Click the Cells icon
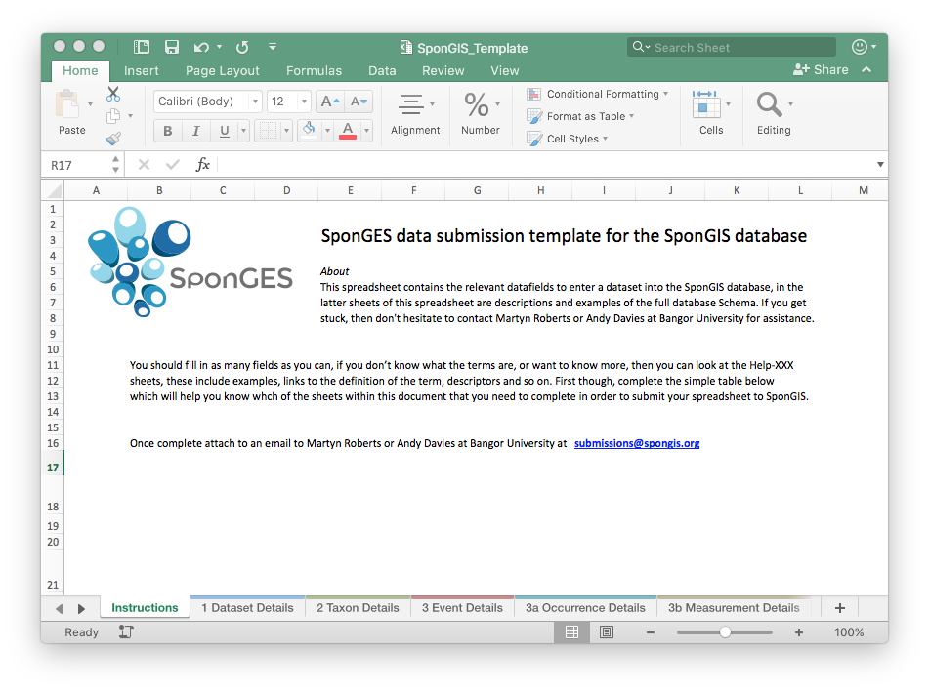This screenshot has height=692, width=929. (x=706, y=104)
